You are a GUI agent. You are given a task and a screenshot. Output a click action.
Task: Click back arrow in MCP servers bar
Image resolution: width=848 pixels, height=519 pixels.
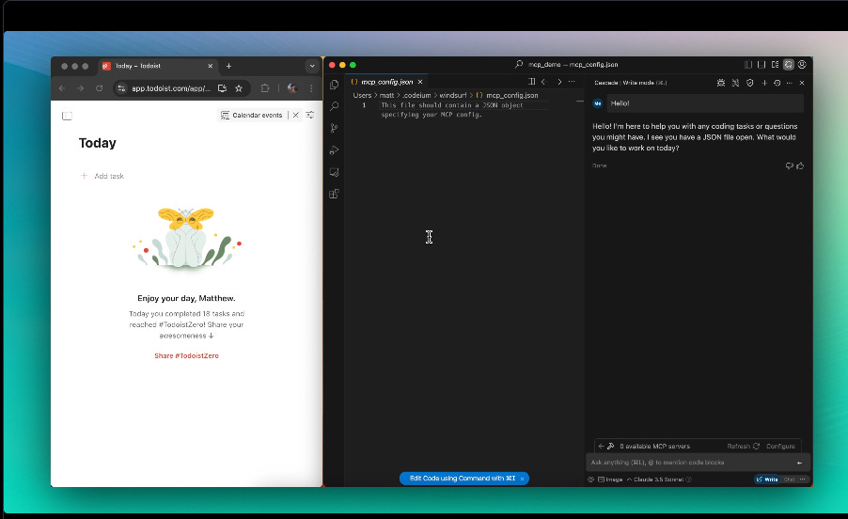601,446
